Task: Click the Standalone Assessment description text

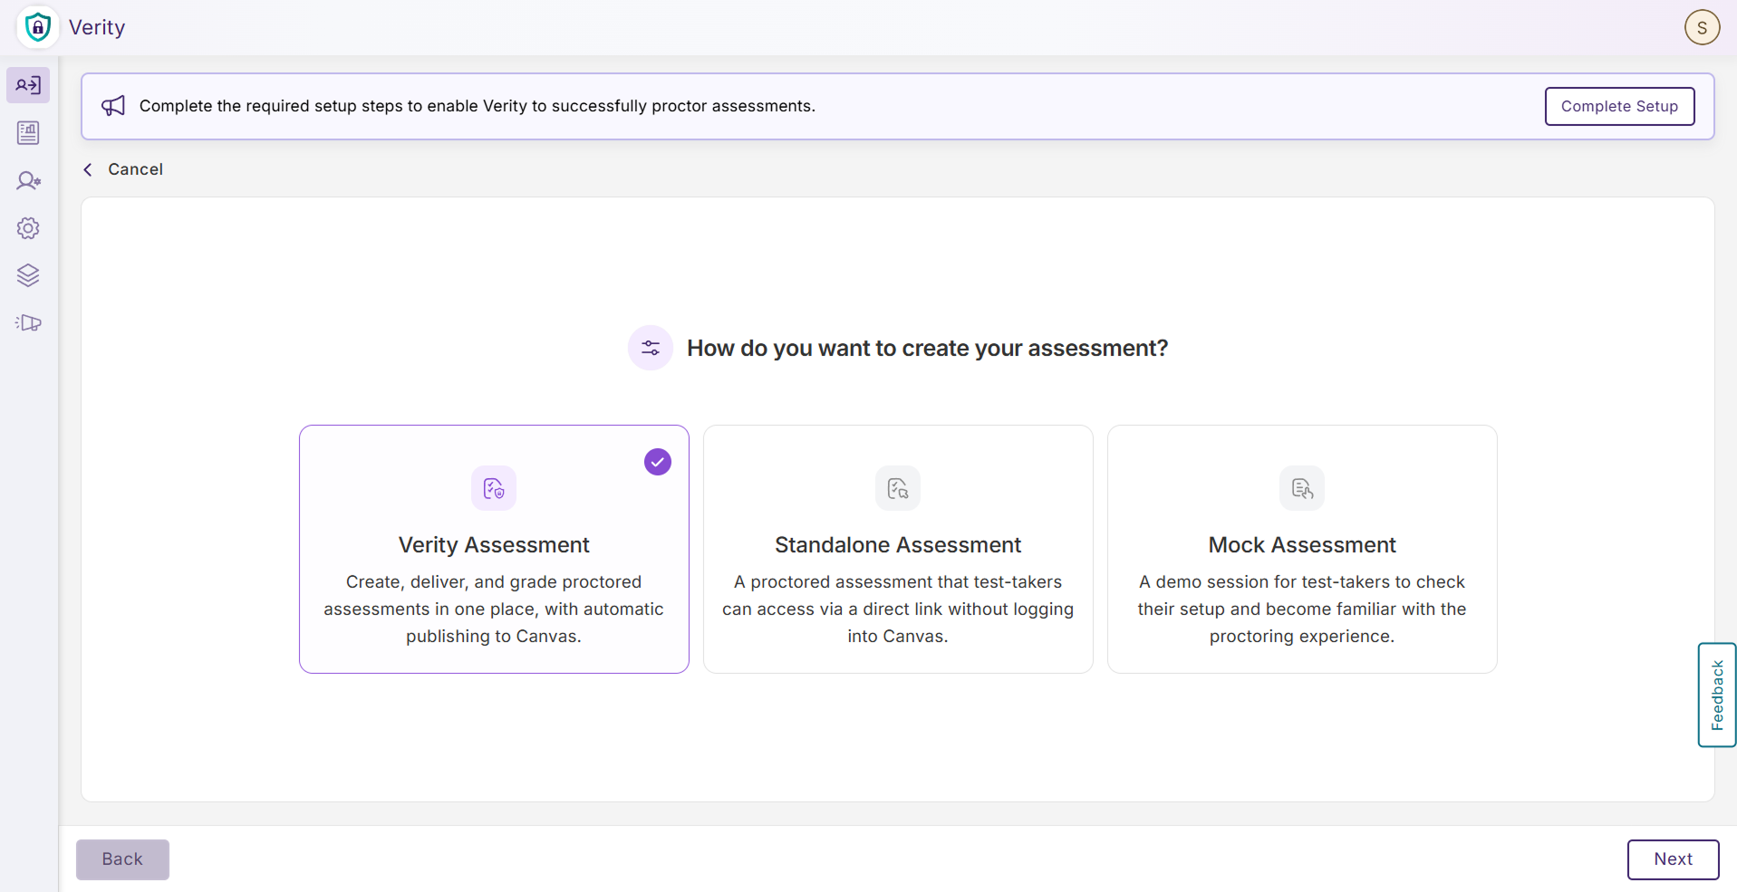Action: [898, 609]
